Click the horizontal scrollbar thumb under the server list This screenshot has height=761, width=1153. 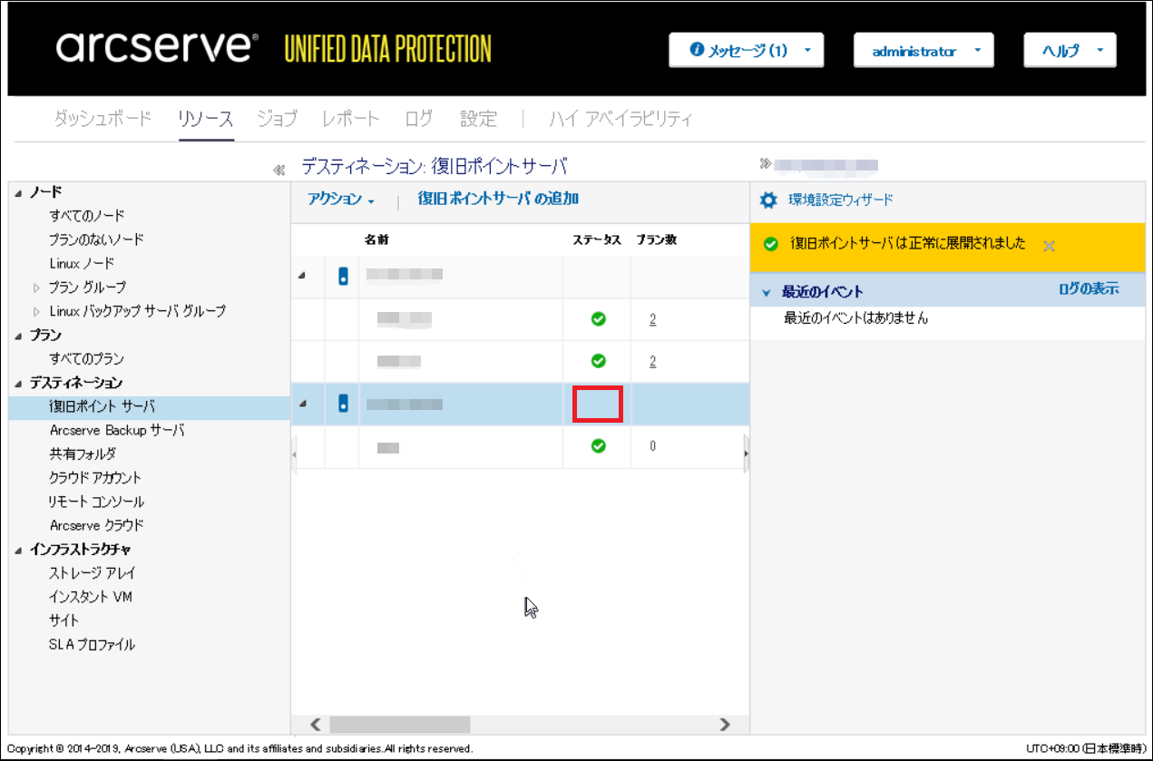[x=400, y=724]
